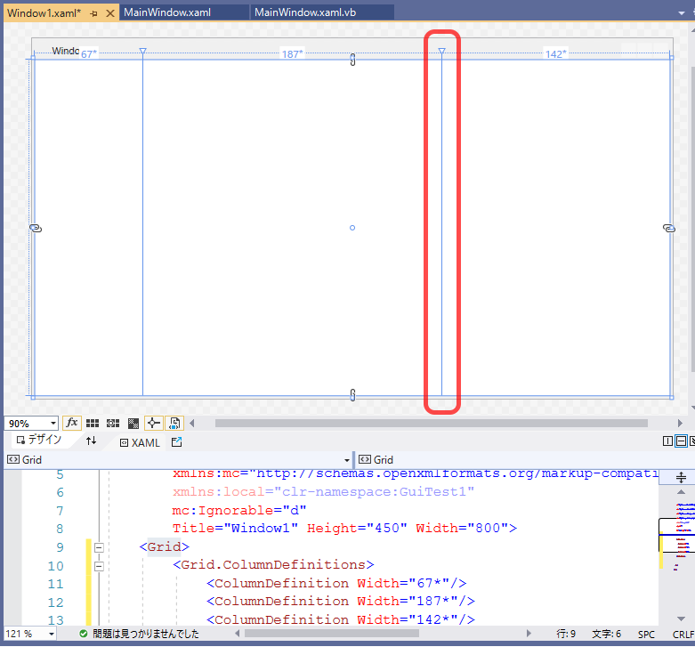Image resolution: width=695 pixels, height=647 pixels.
Task: Swap the design and XAML panes
Action: coord(92,441)
